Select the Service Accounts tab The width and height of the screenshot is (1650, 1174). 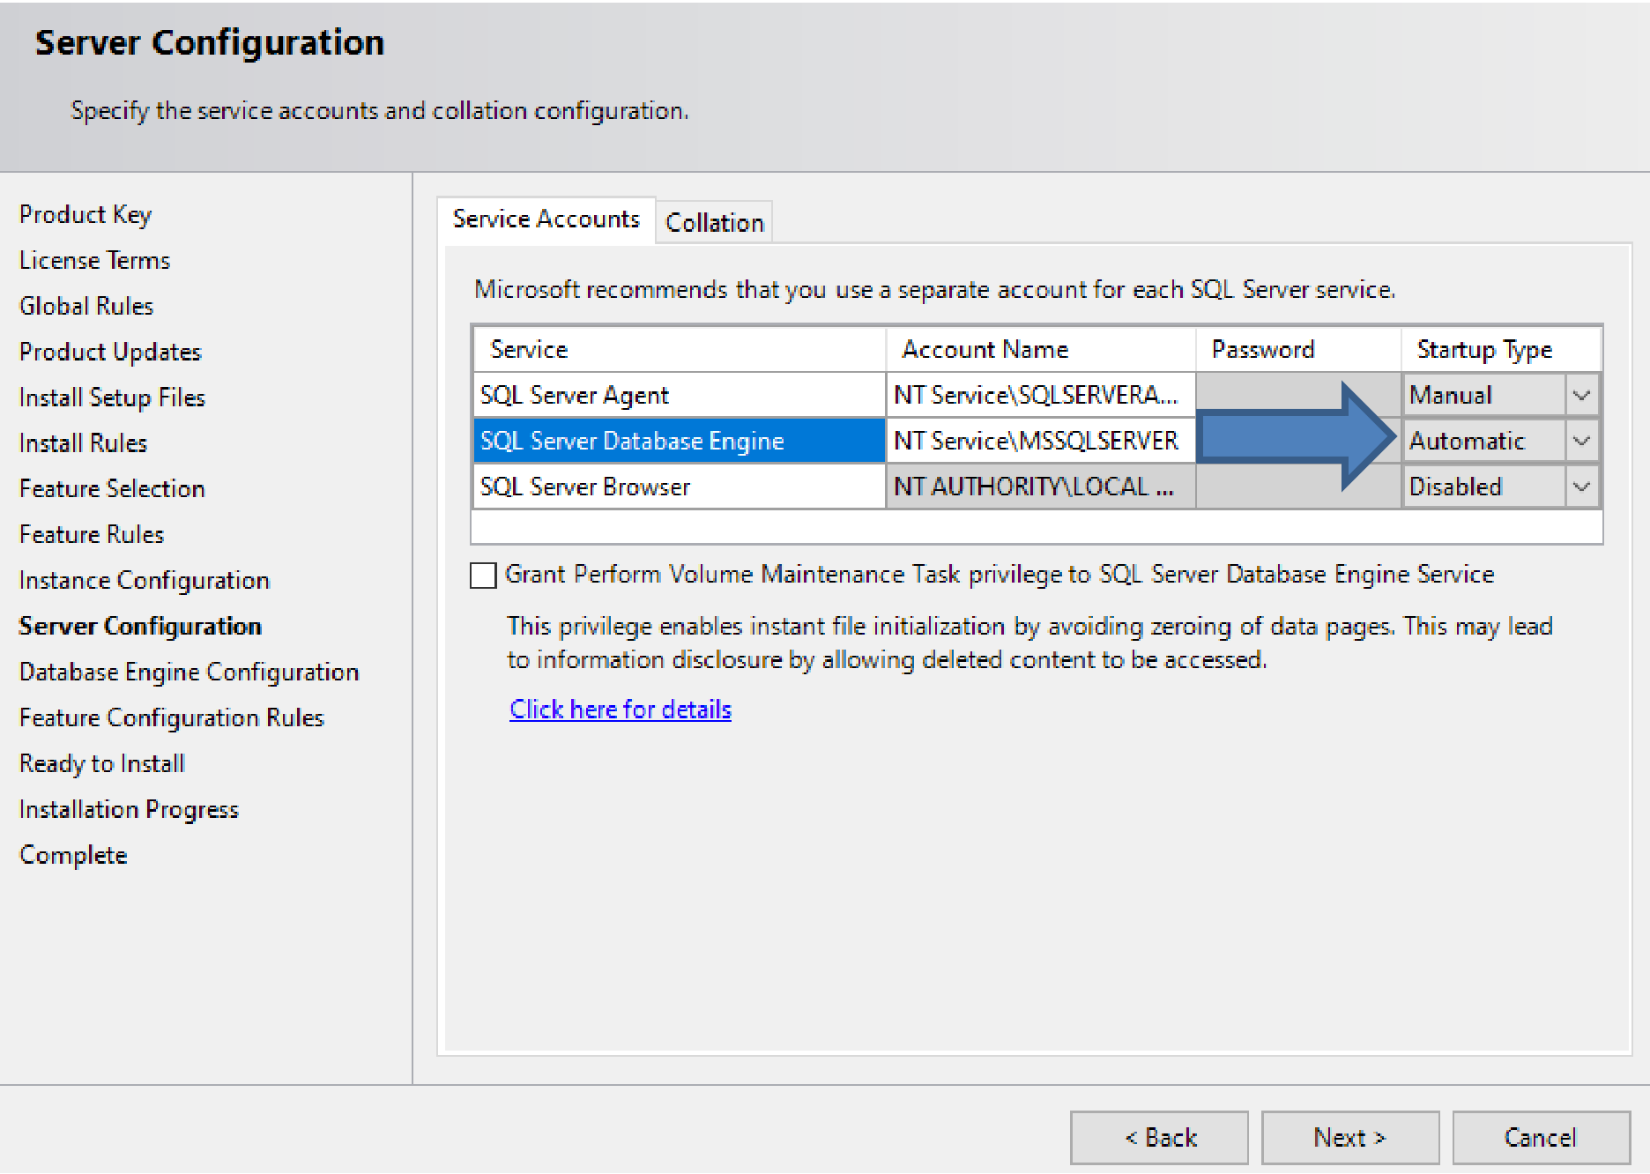(546, 219)
